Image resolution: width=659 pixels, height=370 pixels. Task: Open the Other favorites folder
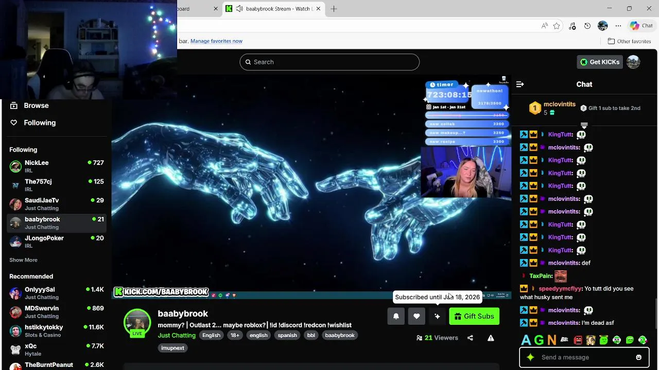(629, 41)
